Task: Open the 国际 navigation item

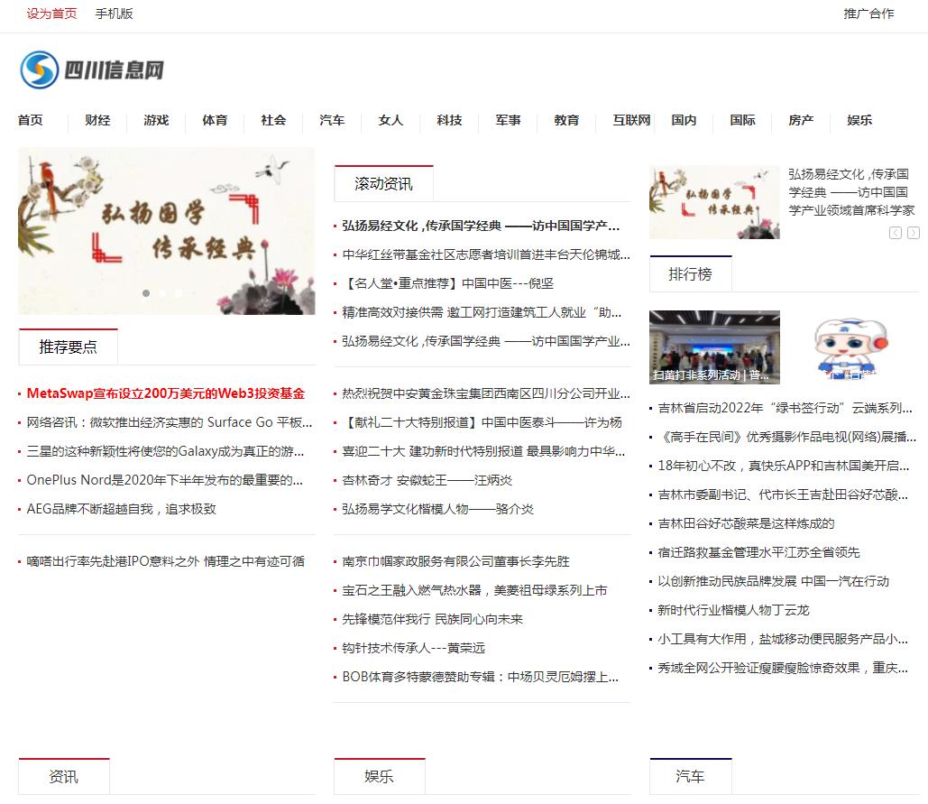Action: [x=742, y=120]
